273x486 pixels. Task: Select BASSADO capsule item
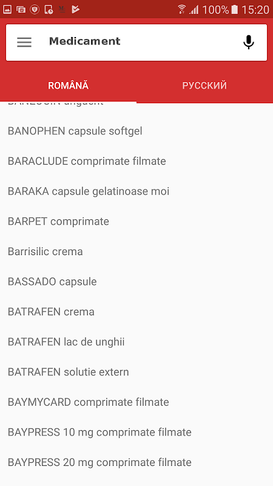[x=136, y=281]
